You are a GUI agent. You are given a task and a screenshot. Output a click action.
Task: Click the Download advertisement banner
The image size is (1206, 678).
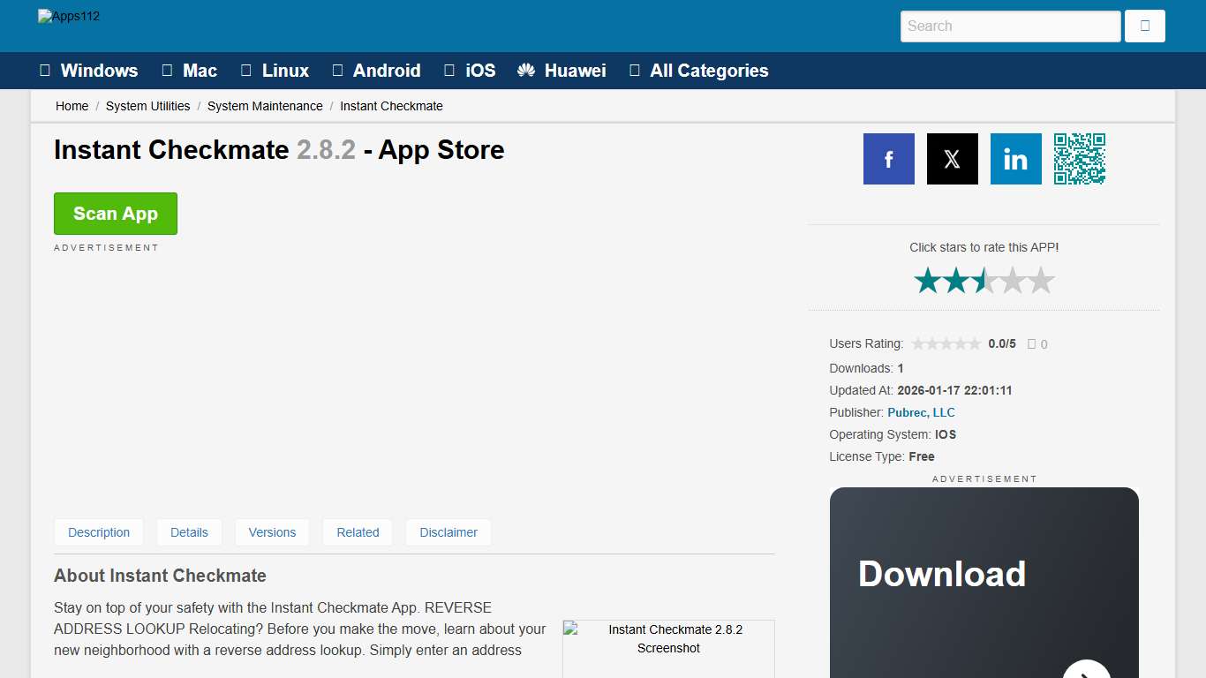(x=984, y=583)
